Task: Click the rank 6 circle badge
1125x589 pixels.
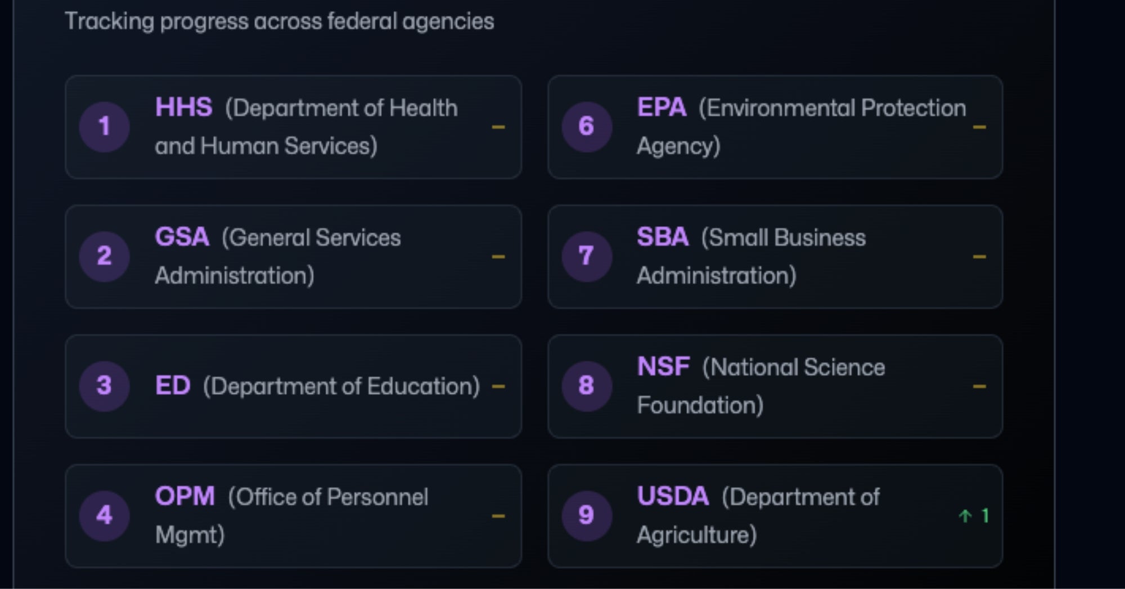Action: click(587, 127)
